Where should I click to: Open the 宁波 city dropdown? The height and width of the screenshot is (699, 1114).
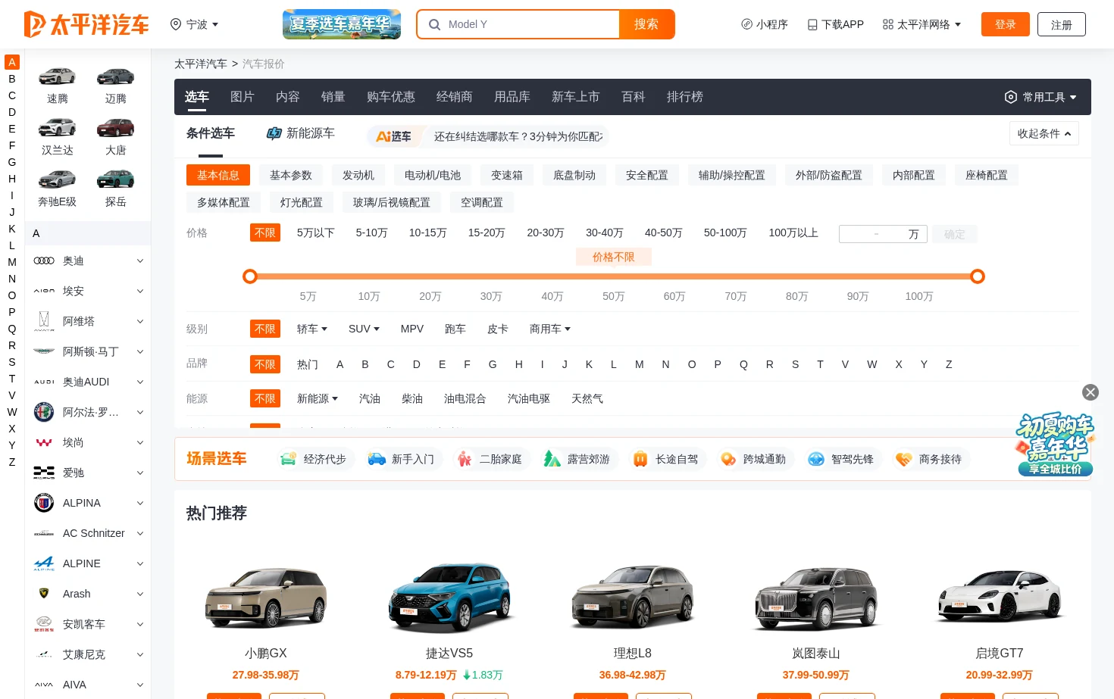tap(195, 24)
